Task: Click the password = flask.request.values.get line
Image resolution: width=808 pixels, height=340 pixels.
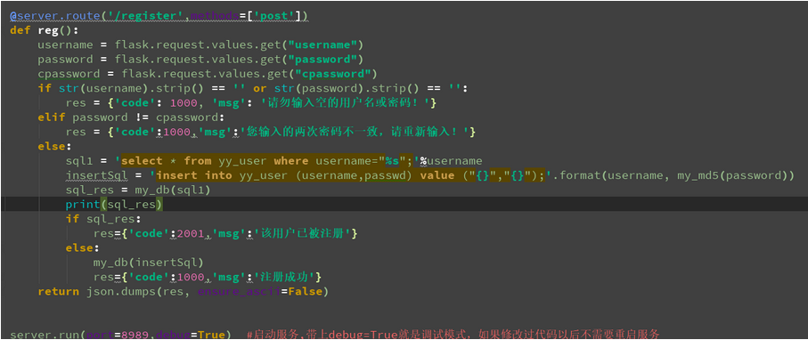Action: point(200,60)
